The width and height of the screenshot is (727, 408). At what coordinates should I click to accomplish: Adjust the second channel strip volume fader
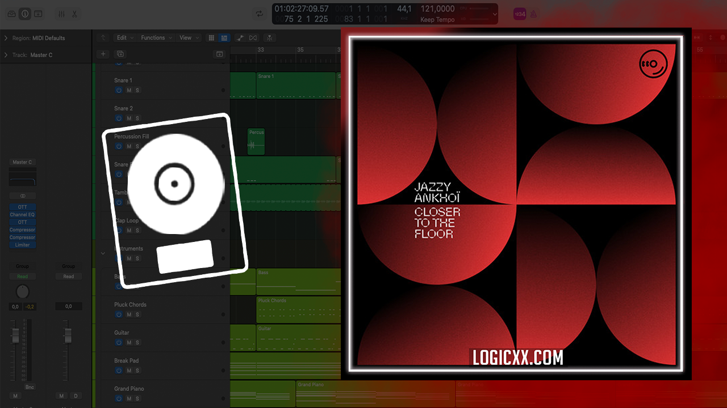67,335
